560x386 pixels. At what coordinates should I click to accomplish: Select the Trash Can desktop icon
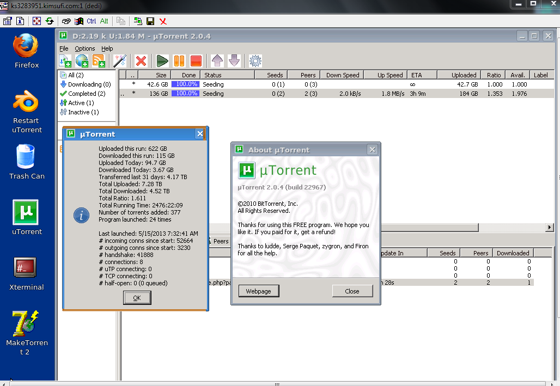tap(27, 162)
